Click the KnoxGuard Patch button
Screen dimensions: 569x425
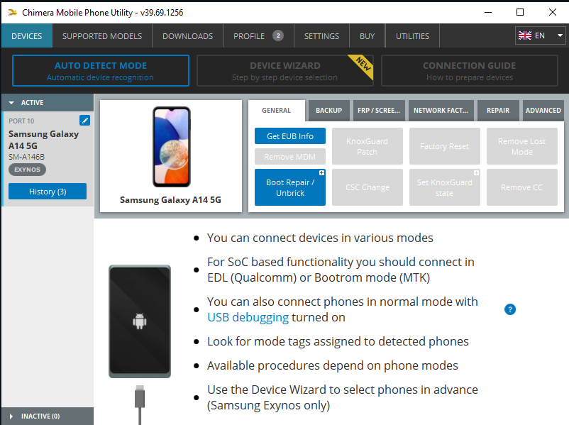click(x=368, y=146)
